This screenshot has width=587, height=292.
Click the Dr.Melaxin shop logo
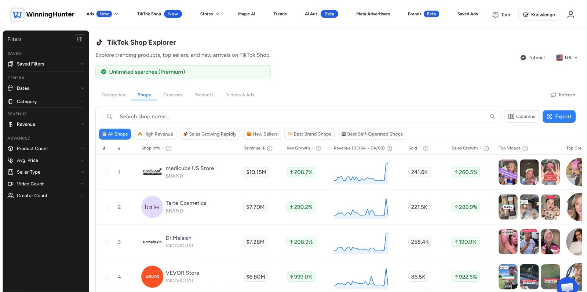[152, 242]
